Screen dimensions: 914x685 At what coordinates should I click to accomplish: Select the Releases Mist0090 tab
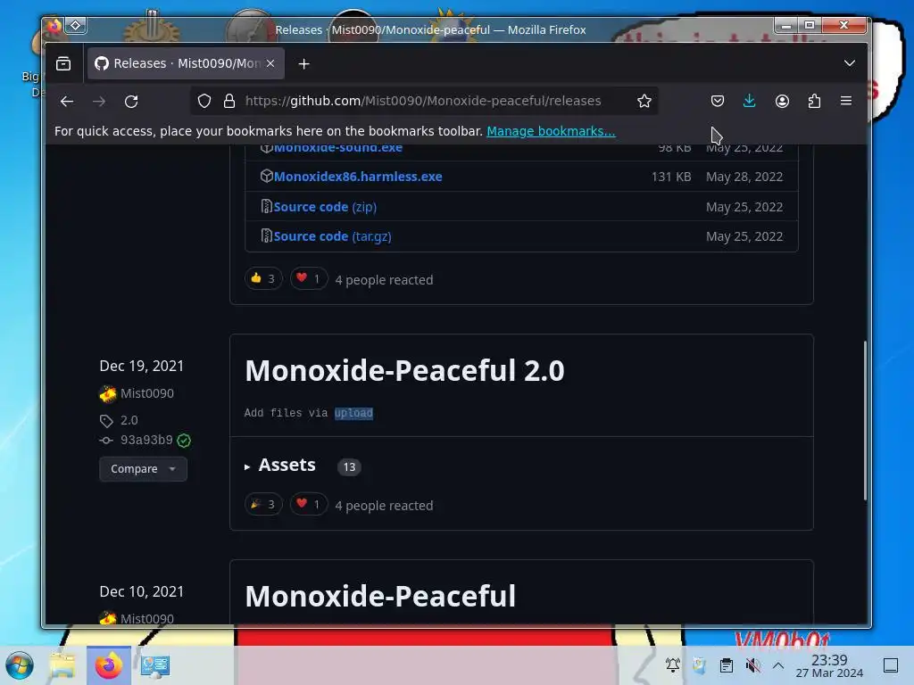(x=186, y=63)
